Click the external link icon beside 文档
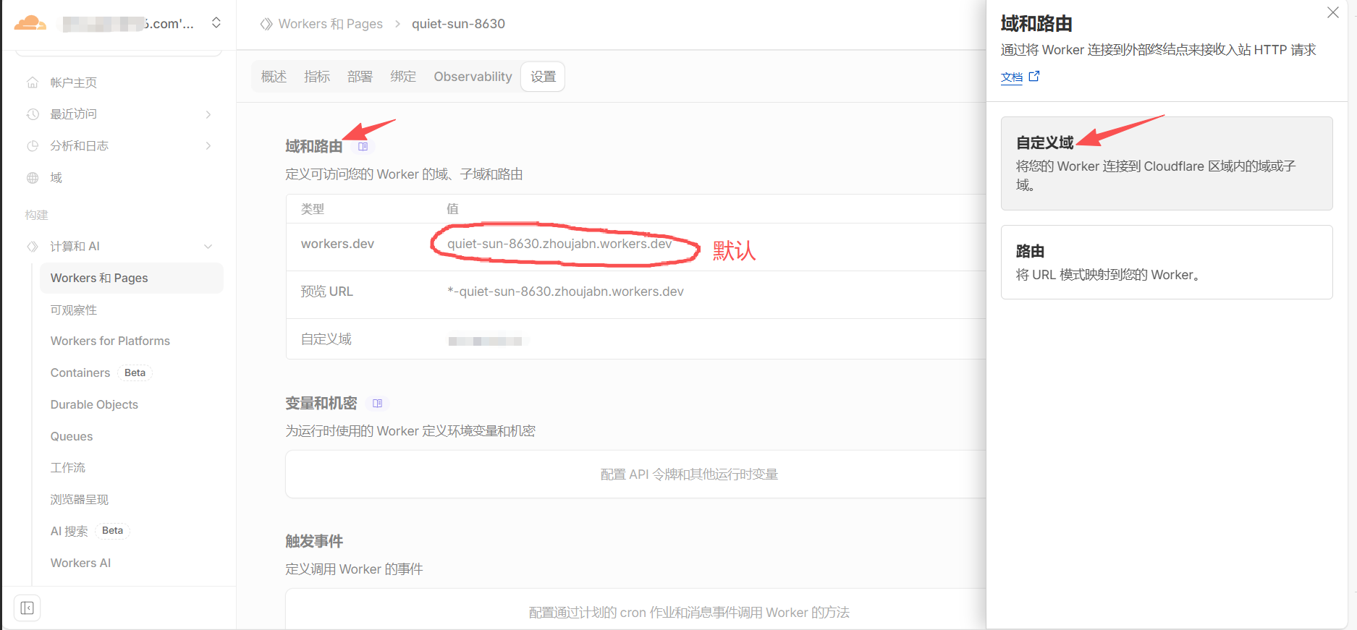 point(1034,76)
